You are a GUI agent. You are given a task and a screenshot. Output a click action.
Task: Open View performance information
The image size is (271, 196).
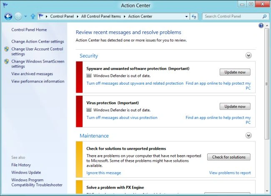click(x=38, y=81)
